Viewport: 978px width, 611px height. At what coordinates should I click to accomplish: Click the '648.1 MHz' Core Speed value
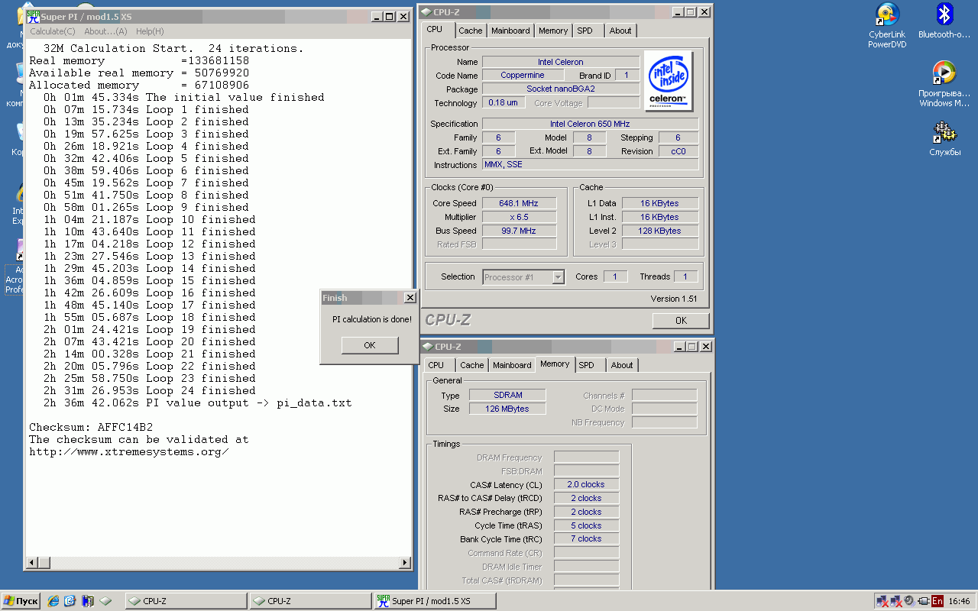(x=518, y=203)
